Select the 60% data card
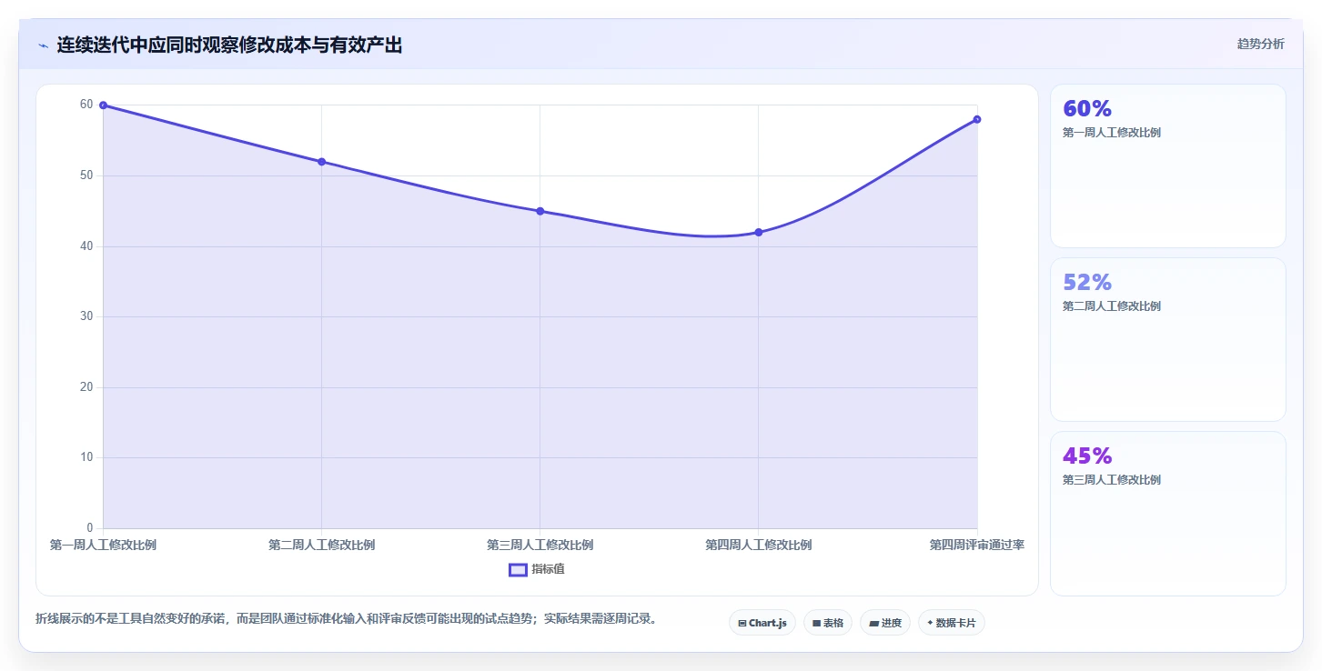 (x=1168, y=165)
